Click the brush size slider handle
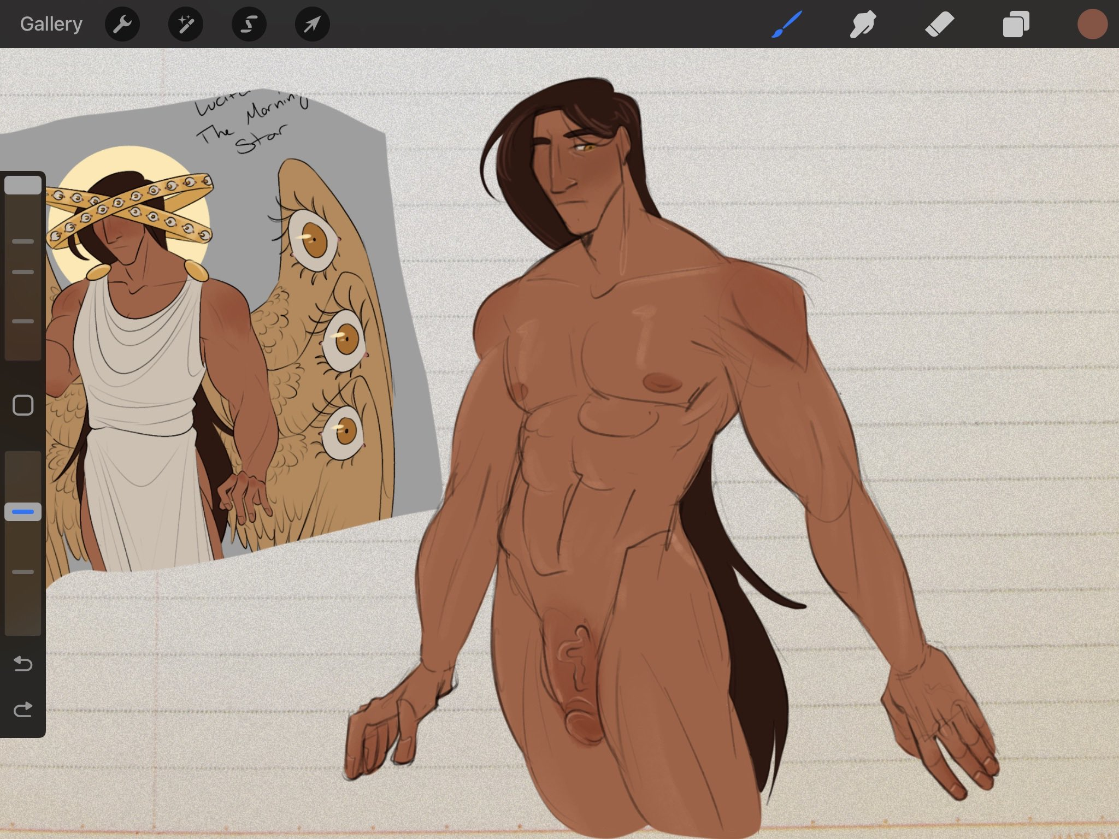Screen dimensions: 1119x839 click(x=23, y=185)
